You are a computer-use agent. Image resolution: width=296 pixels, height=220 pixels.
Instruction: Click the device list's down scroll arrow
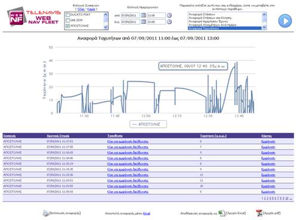tap(106, 27)
